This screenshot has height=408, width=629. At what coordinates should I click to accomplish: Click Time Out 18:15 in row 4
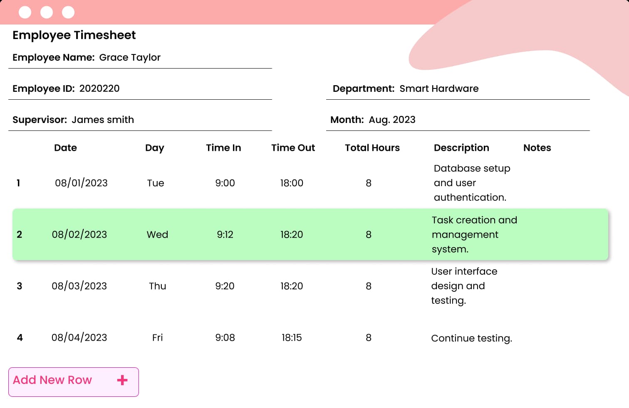[291, 338]
